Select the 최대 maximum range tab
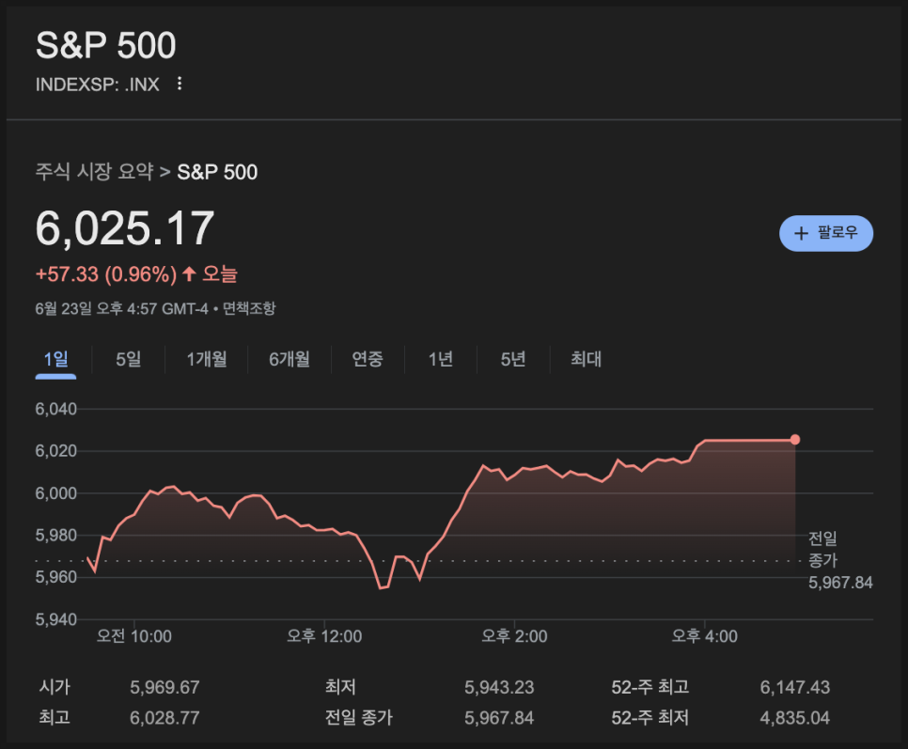 tap(586, 359)
